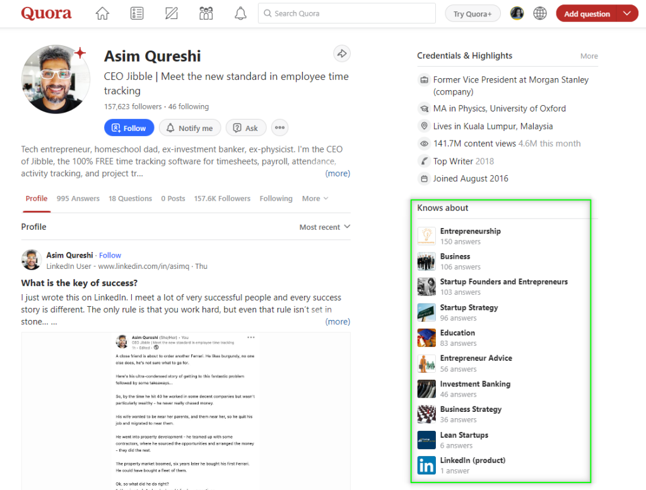Open the LinkedIn post image thumbnail
The height and width of the screenshot is (490, 646).
185,411
